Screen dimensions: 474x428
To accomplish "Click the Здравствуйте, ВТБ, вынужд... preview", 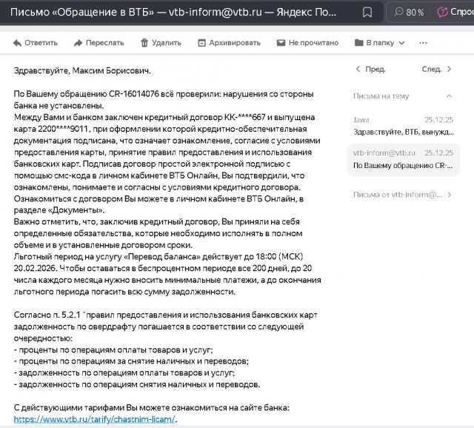I will tap(403, 132).
